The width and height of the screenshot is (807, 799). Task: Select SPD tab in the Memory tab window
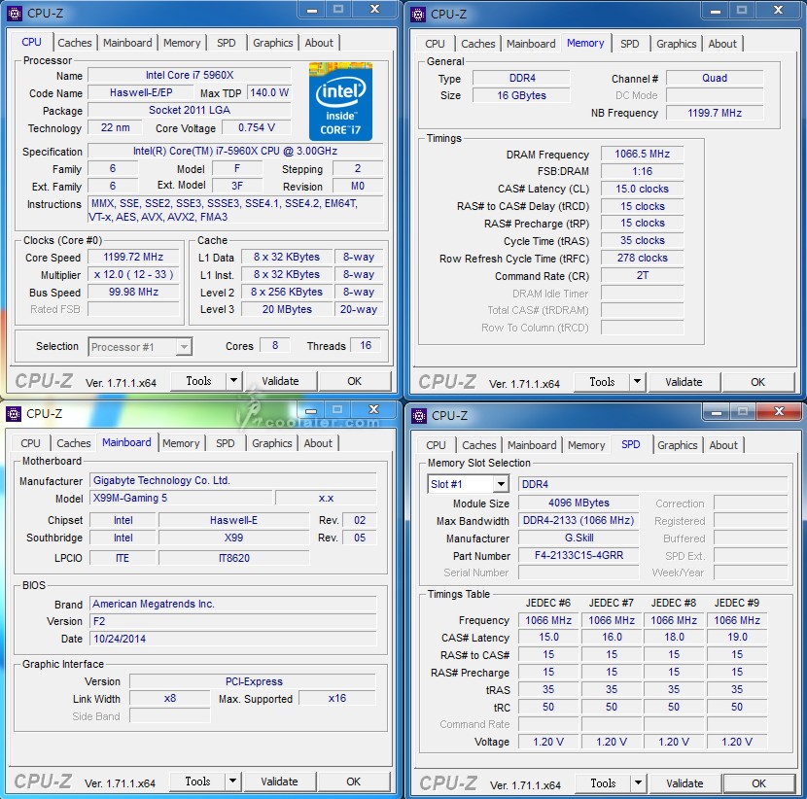pyautogui.click(x=630, y=44)
